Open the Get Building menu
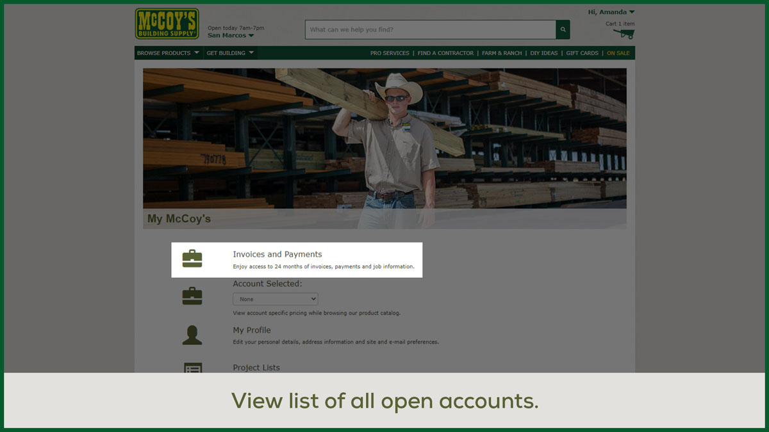This screenshot has height=432, width=769. tap(230, 53)
